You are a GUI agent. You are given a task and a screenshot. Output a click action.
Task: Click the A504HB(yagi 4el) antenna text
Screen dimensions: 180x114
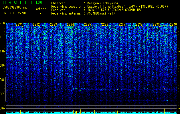click(x=101, y=13)
